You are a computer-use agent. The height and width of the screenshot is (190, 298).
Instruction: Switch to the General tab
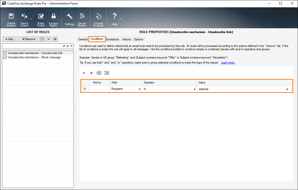[x=83, y=39]
